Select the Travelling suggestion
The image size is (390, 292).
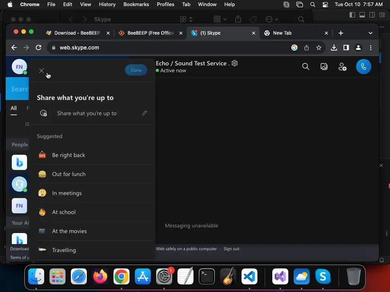coord(94,250)
